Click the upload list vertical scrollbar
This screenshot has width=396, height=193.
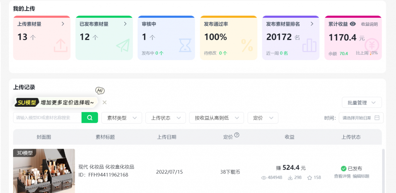383,171
